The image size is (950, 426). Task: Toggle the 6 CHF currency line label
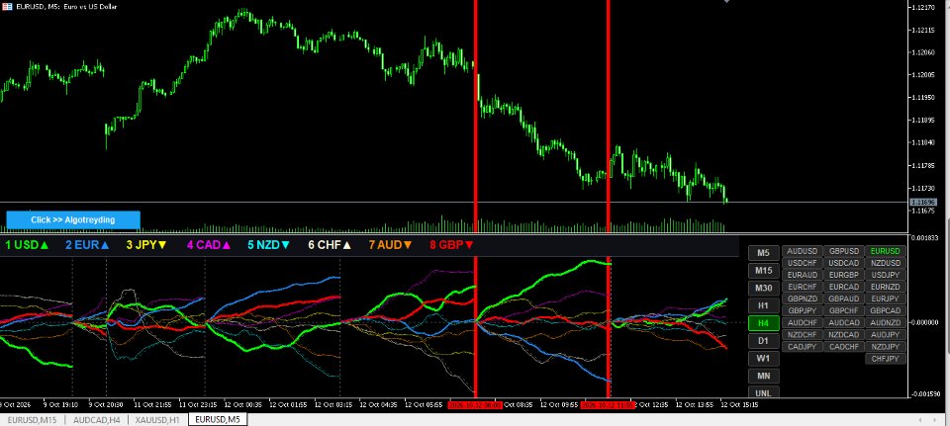point(331,245)
